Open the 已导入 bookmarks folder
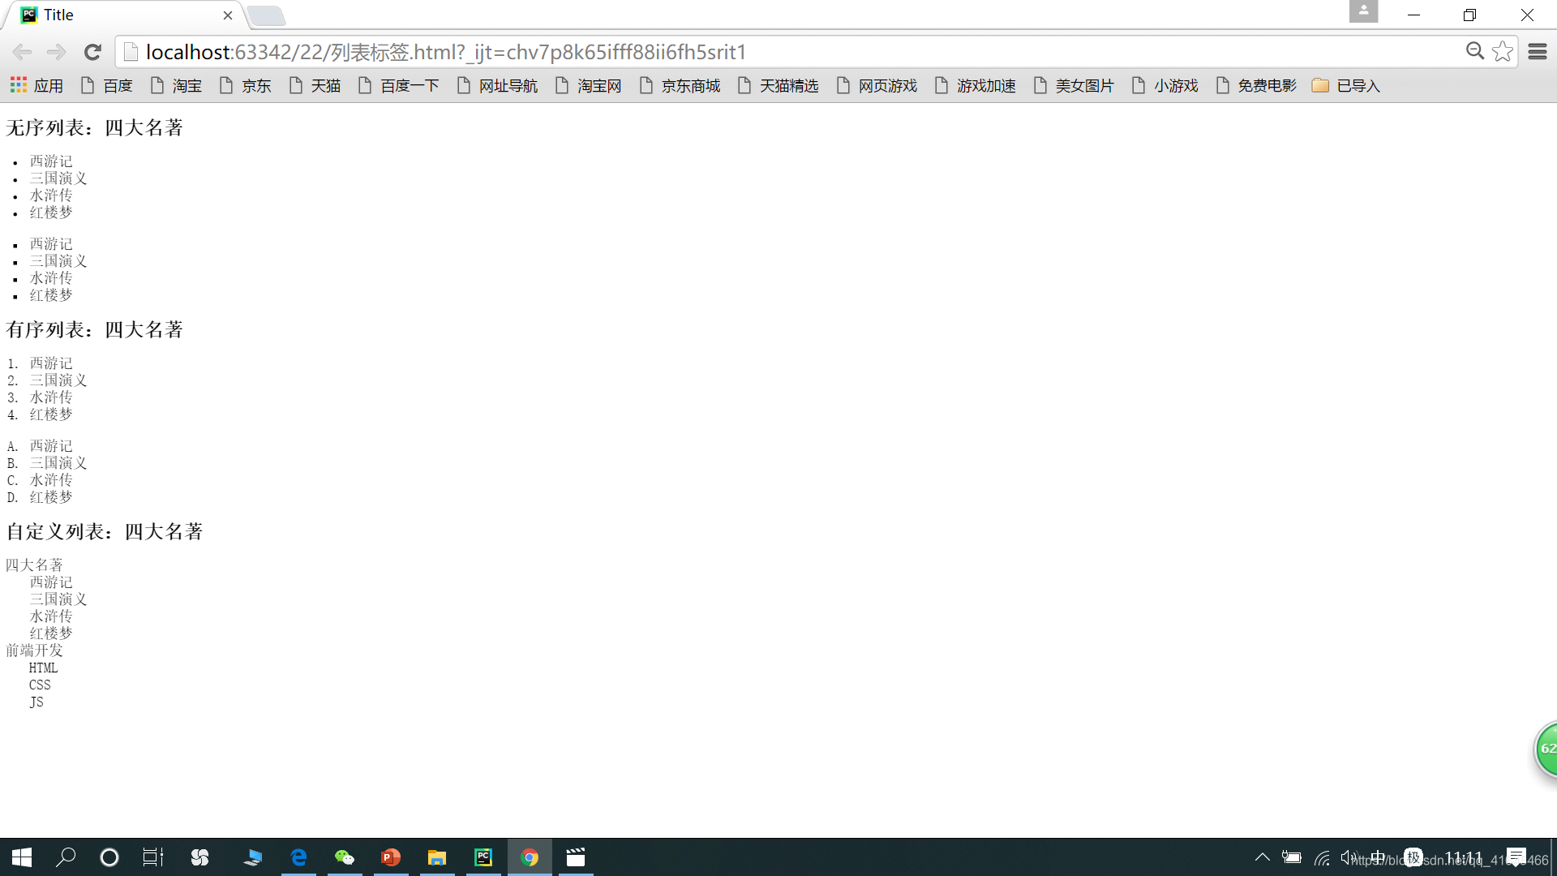The height and width of the screenshot is (876, 1557). [x=1346, y=86]
